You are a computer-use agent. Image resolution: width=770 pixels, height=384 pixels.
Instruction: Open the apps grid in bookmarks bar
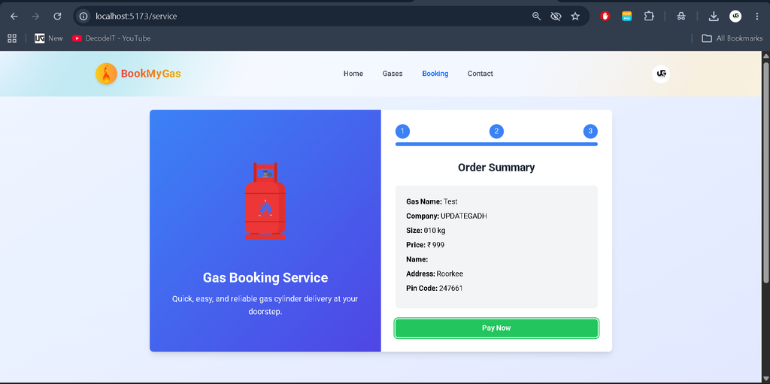pos(12,38)
